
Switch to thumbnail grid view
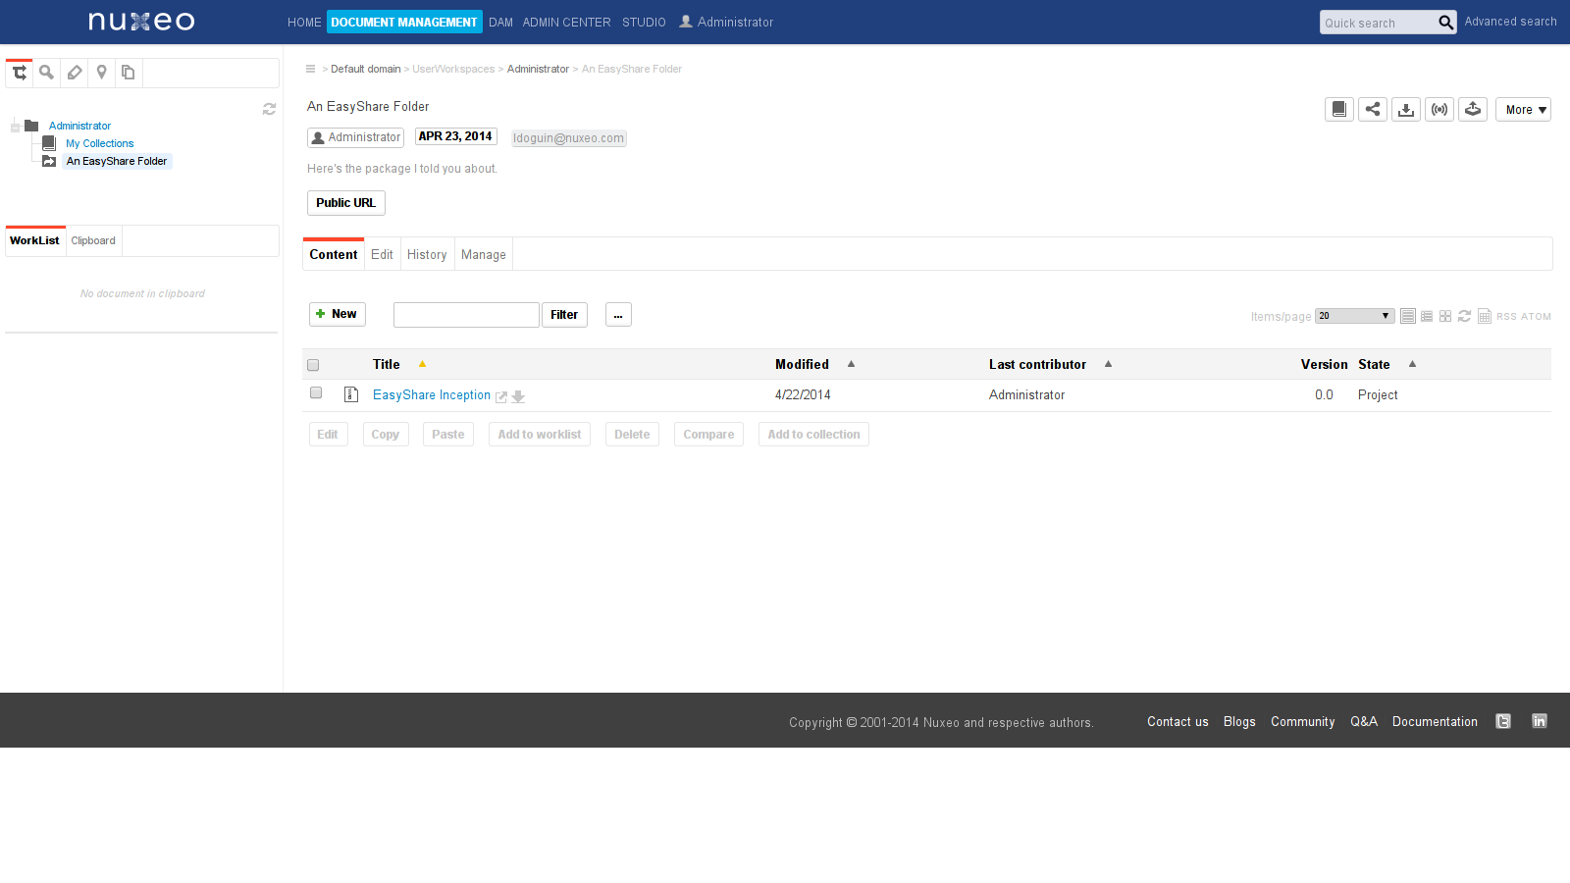tap(1445, 316)
